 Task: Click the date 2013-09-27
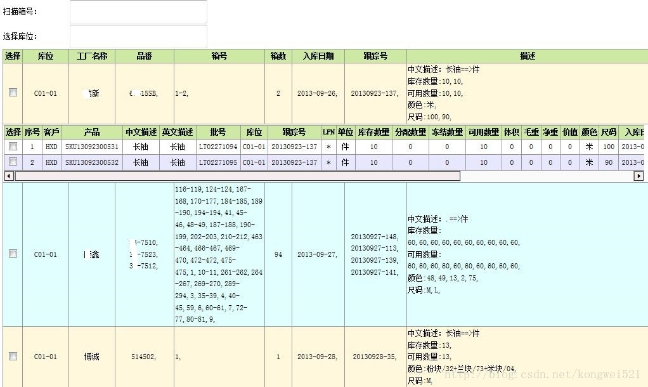click(317, 254)
